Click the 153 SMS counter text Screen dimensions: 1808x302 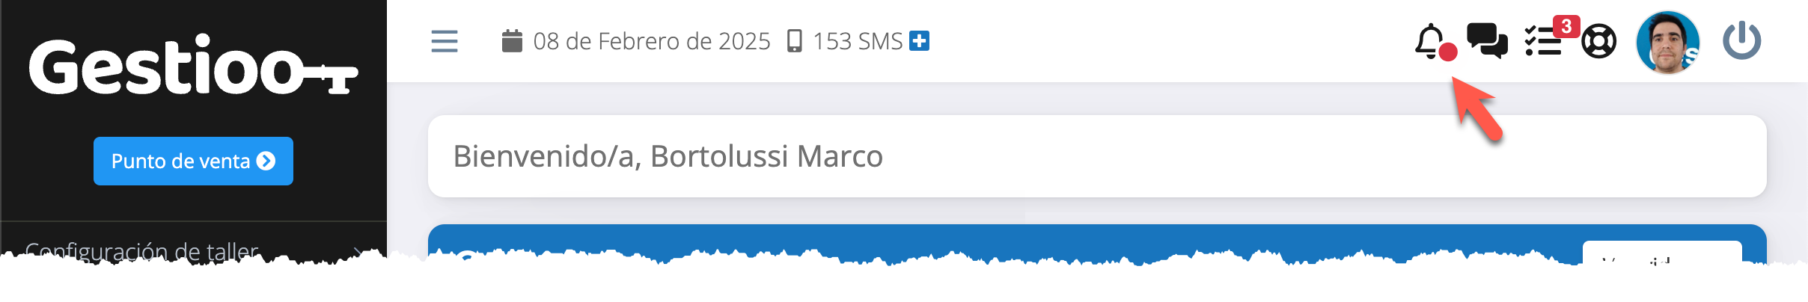[858, 41]
